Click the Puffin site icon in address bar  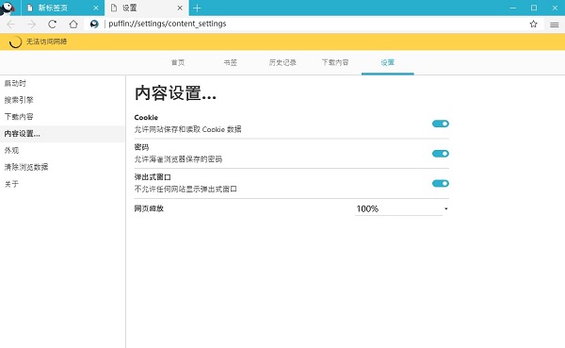(x=94, y=25)
